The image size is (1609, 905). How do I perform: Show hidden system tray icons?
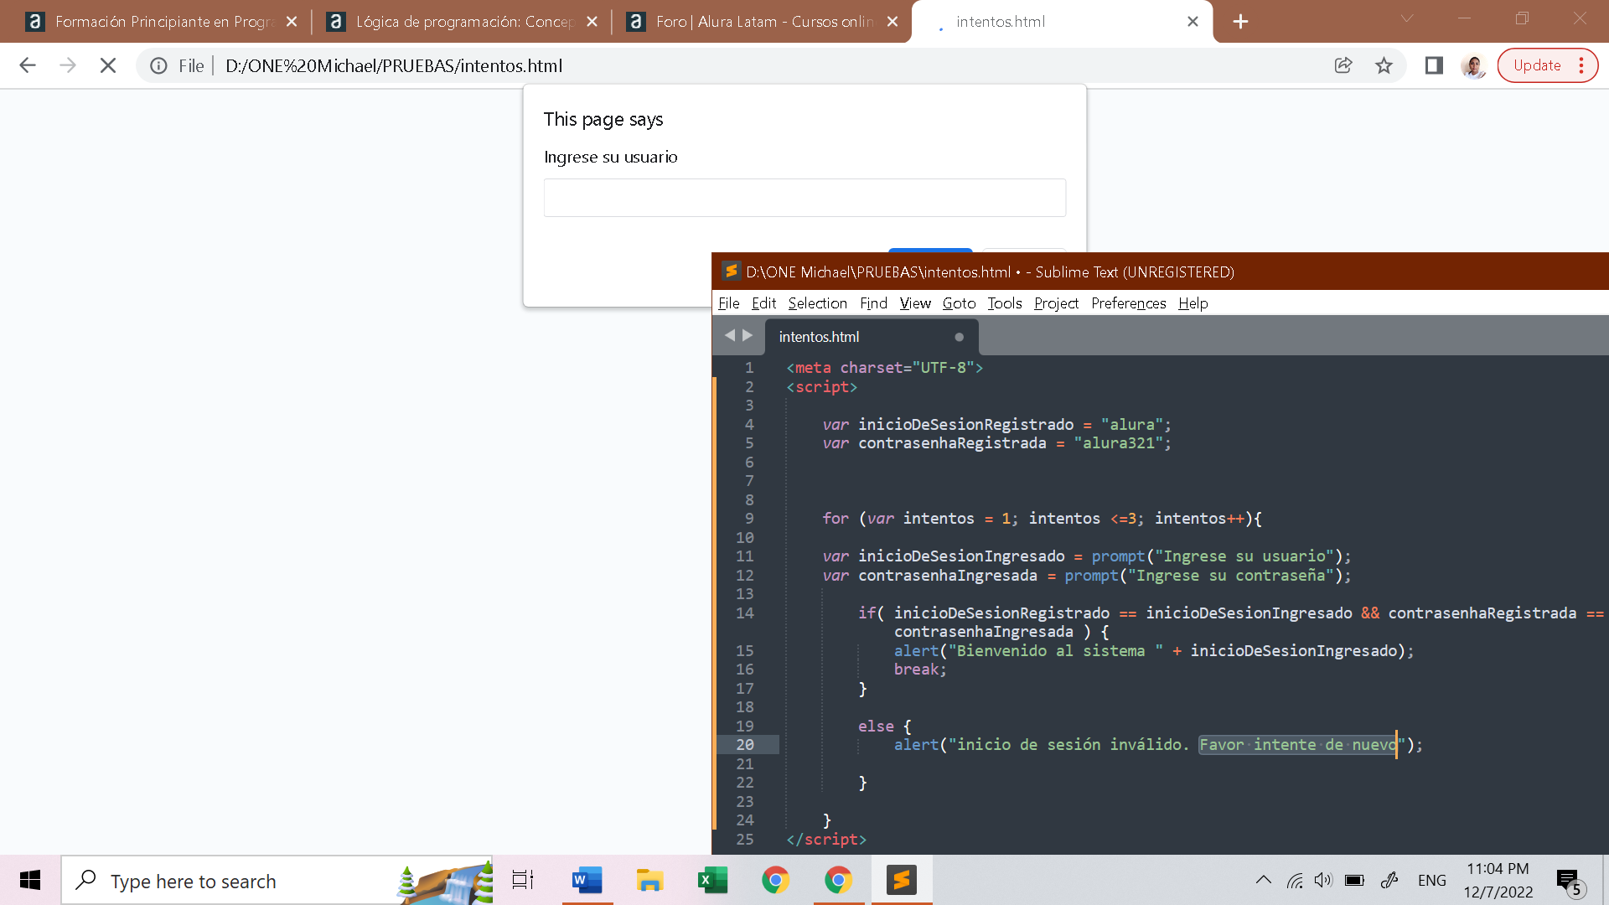pos(1264,880)
